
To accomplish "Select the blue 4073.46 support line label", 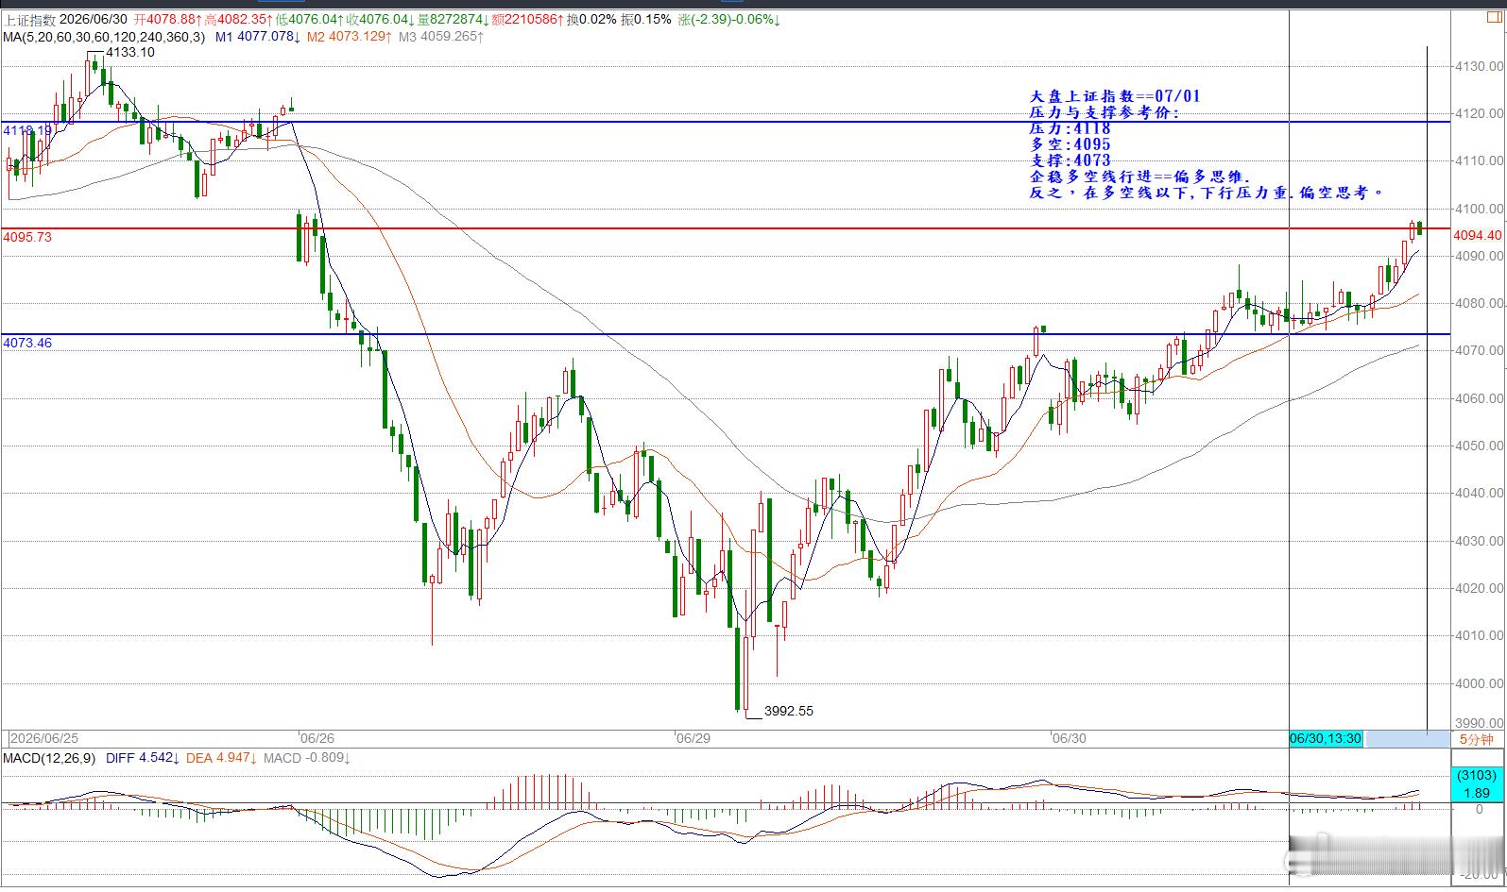I will pos(27,343).
